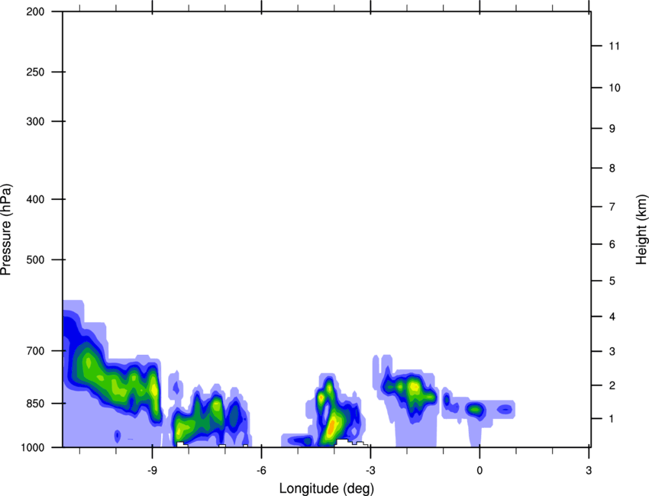Select the 250 hPa pressure tick label
The height and width of the screenshot is (496, 649).
click(x=36, y=72)
